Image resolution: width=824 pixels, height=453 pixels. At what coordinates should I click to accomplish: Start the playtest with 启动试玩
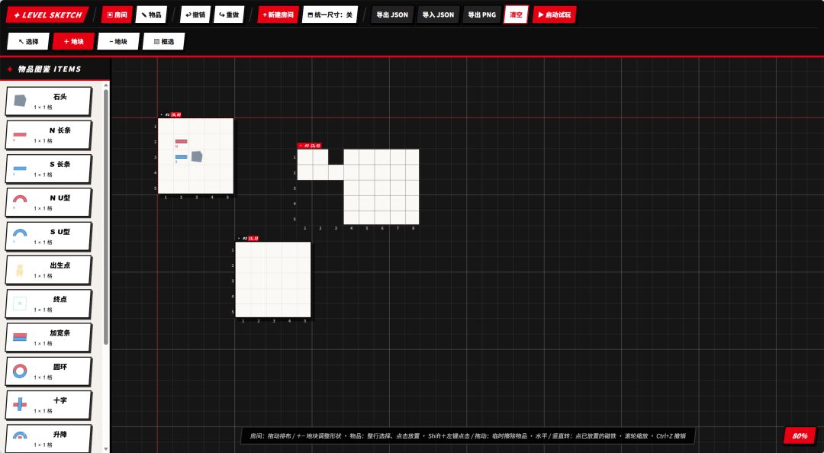(x=555, y=14)
